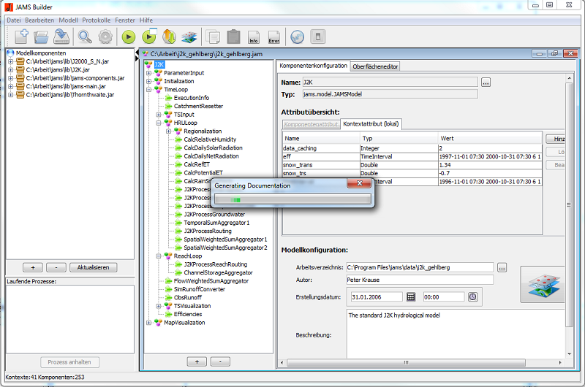Expand the ParameterInput tree node
This screenshot has width=585, height=387.
(149, 73)
